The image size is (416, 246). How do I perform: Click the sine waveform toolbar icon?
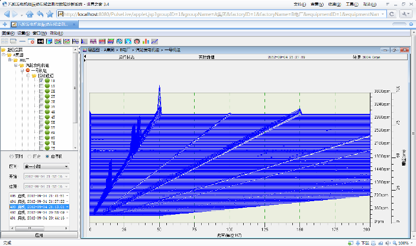pos(76,41)
